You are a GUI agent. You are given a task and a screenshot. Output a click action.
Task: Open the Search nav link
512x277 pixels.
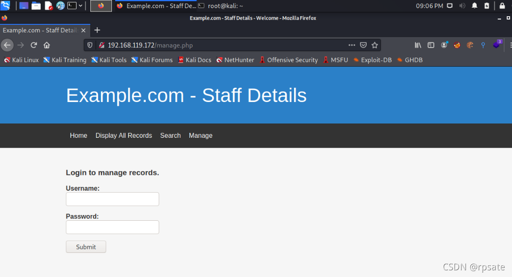(x=171, y=135)
